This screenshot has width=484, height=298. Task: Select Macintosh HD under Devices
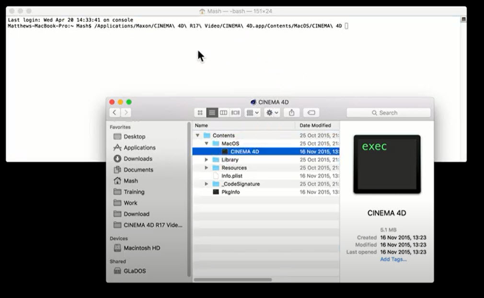pyautogui.click(x=137, y=248)
